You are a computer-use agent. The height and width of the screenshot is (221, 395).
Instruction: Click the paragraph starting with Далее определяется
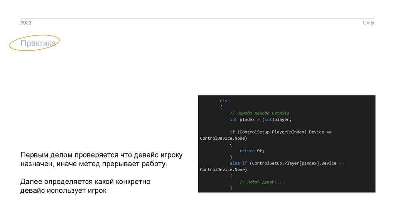point(85,186)
